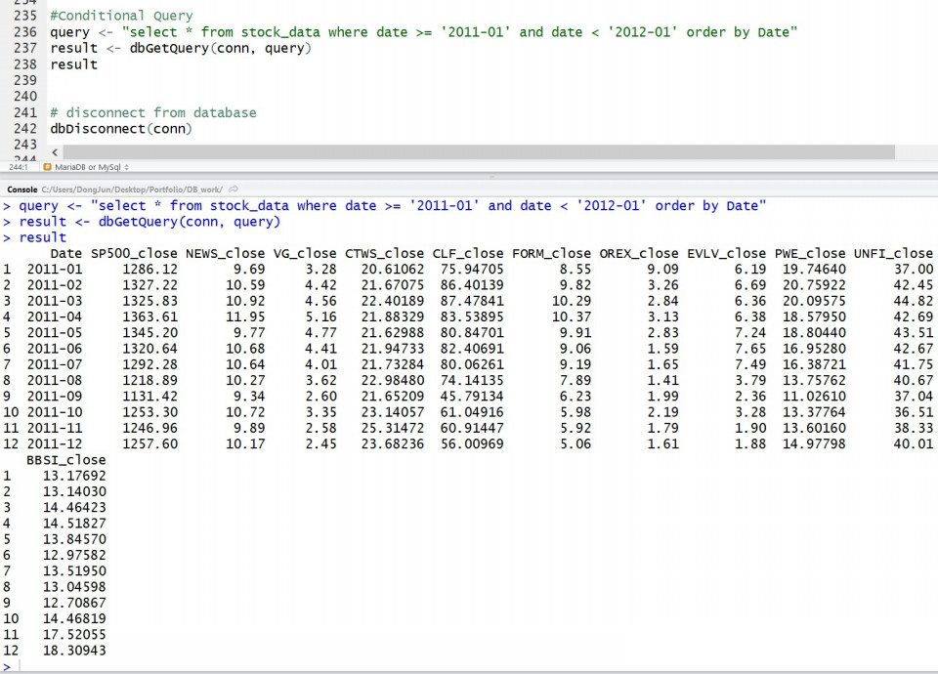Click the 'dbDisconnect(conn)' line in editor

coord(121,129)
